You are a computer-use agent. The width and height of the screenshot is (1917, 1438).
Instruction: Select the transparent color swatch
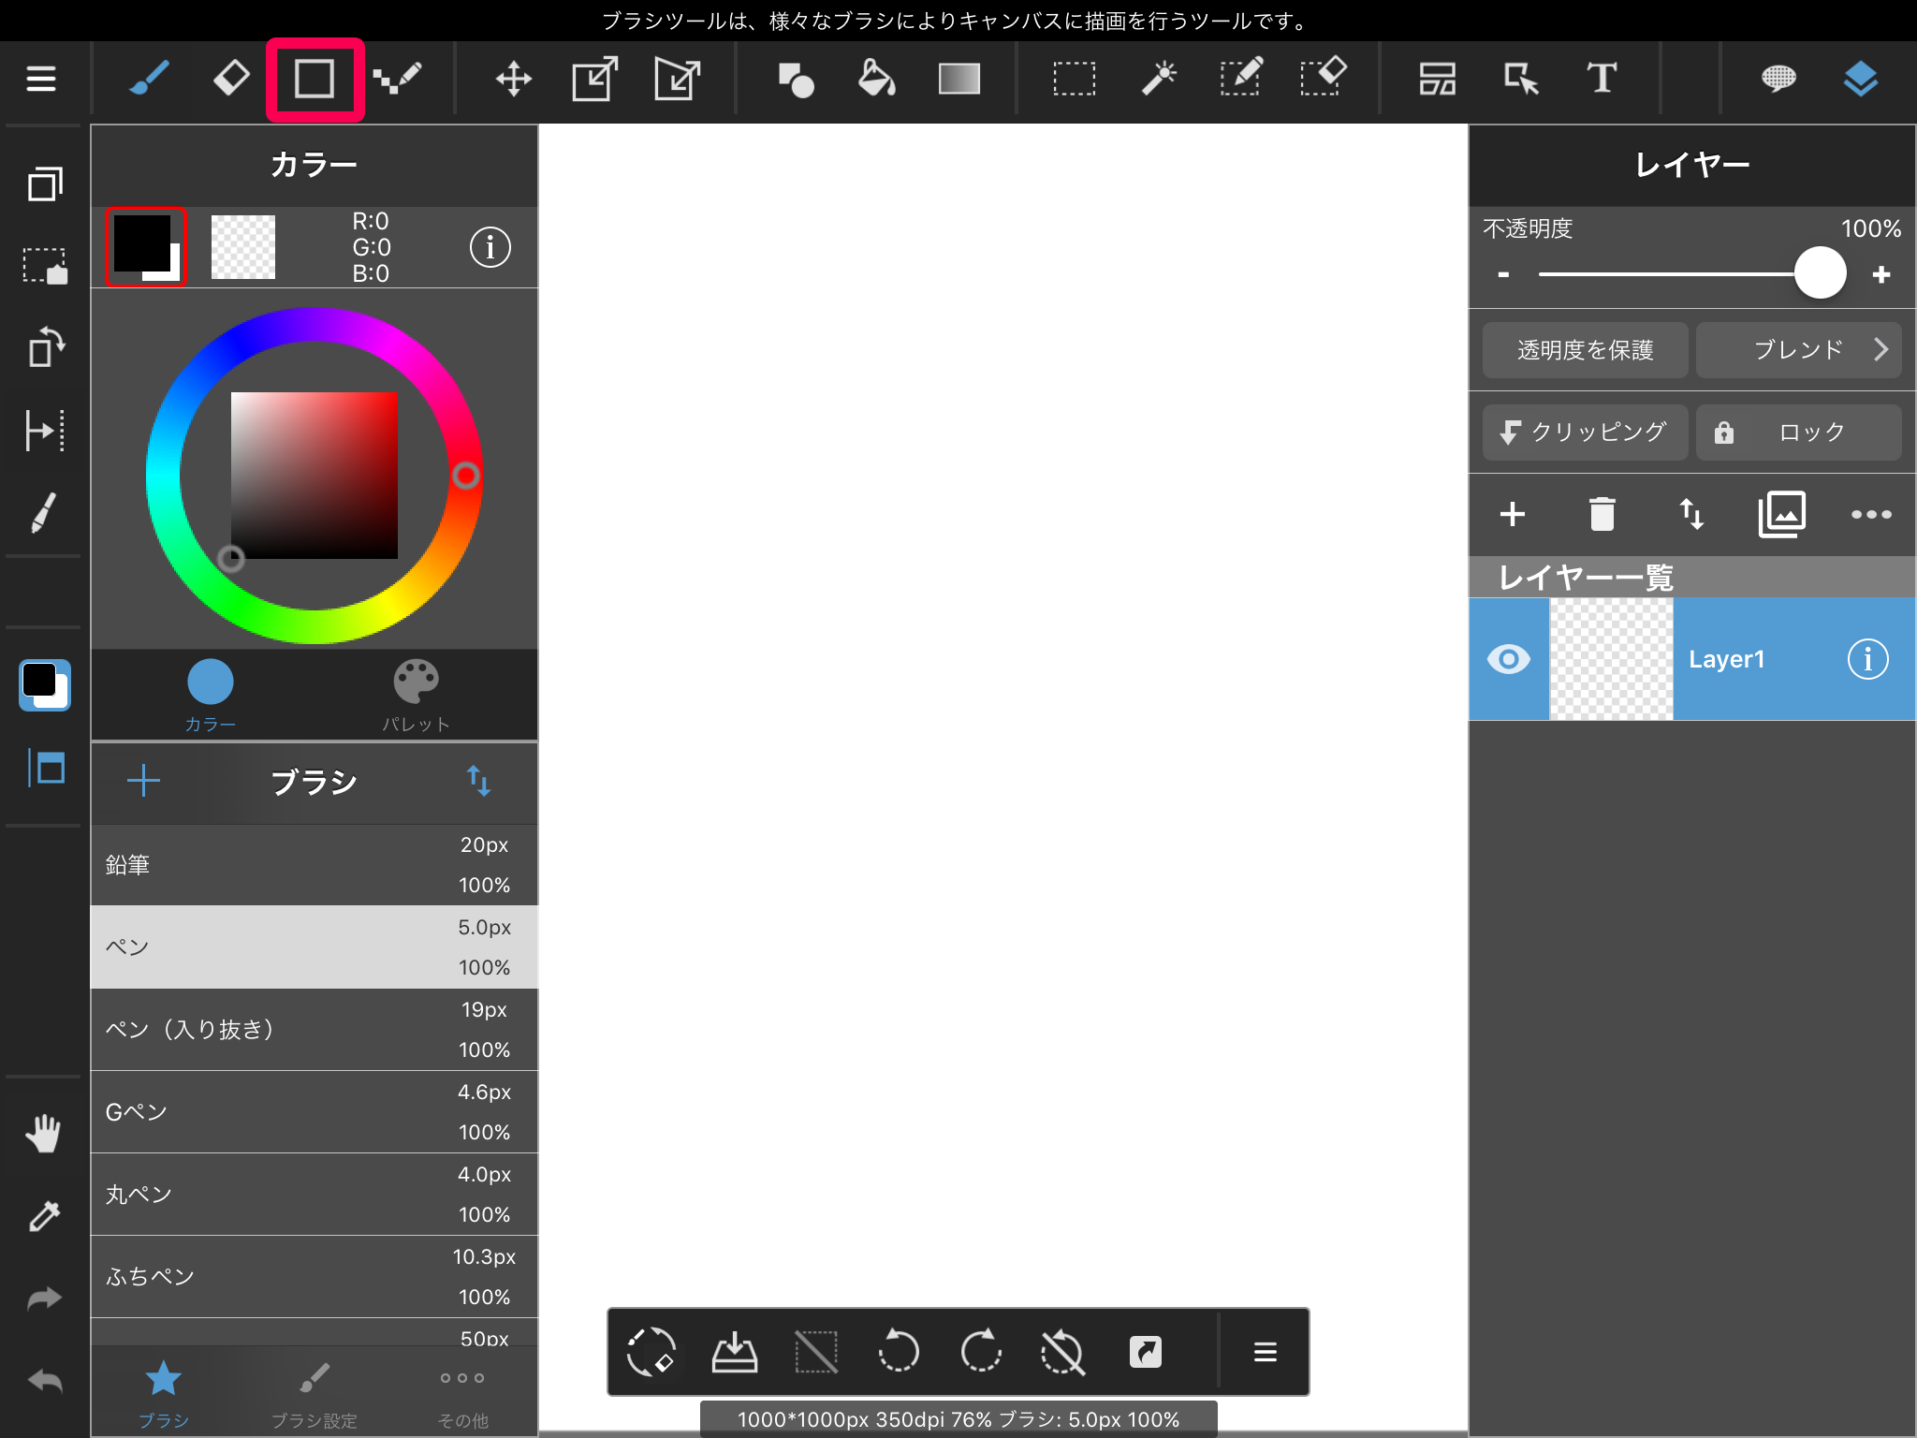pos(243,247)
